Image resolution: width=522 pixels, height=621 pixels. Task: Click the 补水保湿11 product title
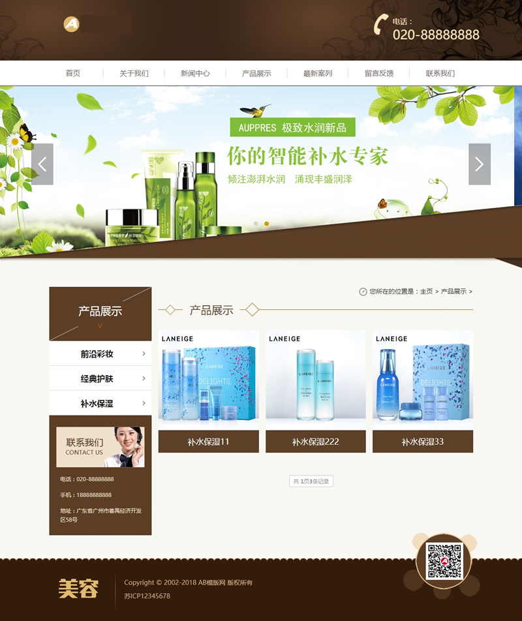pyautogui.click(x=209, y=442)
